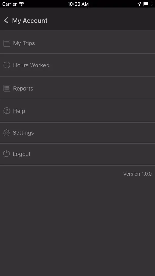This screenshot has height=276, width=155.
Task: Tap the location arrow status icon
Action: click(x=139, y=4)
